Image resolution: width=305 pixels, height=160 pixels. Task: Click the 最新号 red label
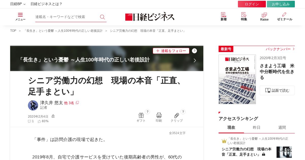click(x=226, y=49)
